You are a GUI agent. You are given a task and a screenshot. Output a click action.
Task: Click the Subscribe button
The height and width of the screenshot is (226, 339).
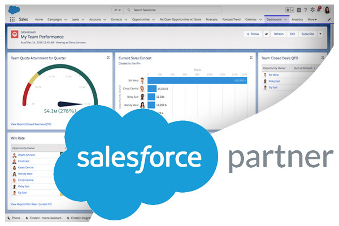308,34
